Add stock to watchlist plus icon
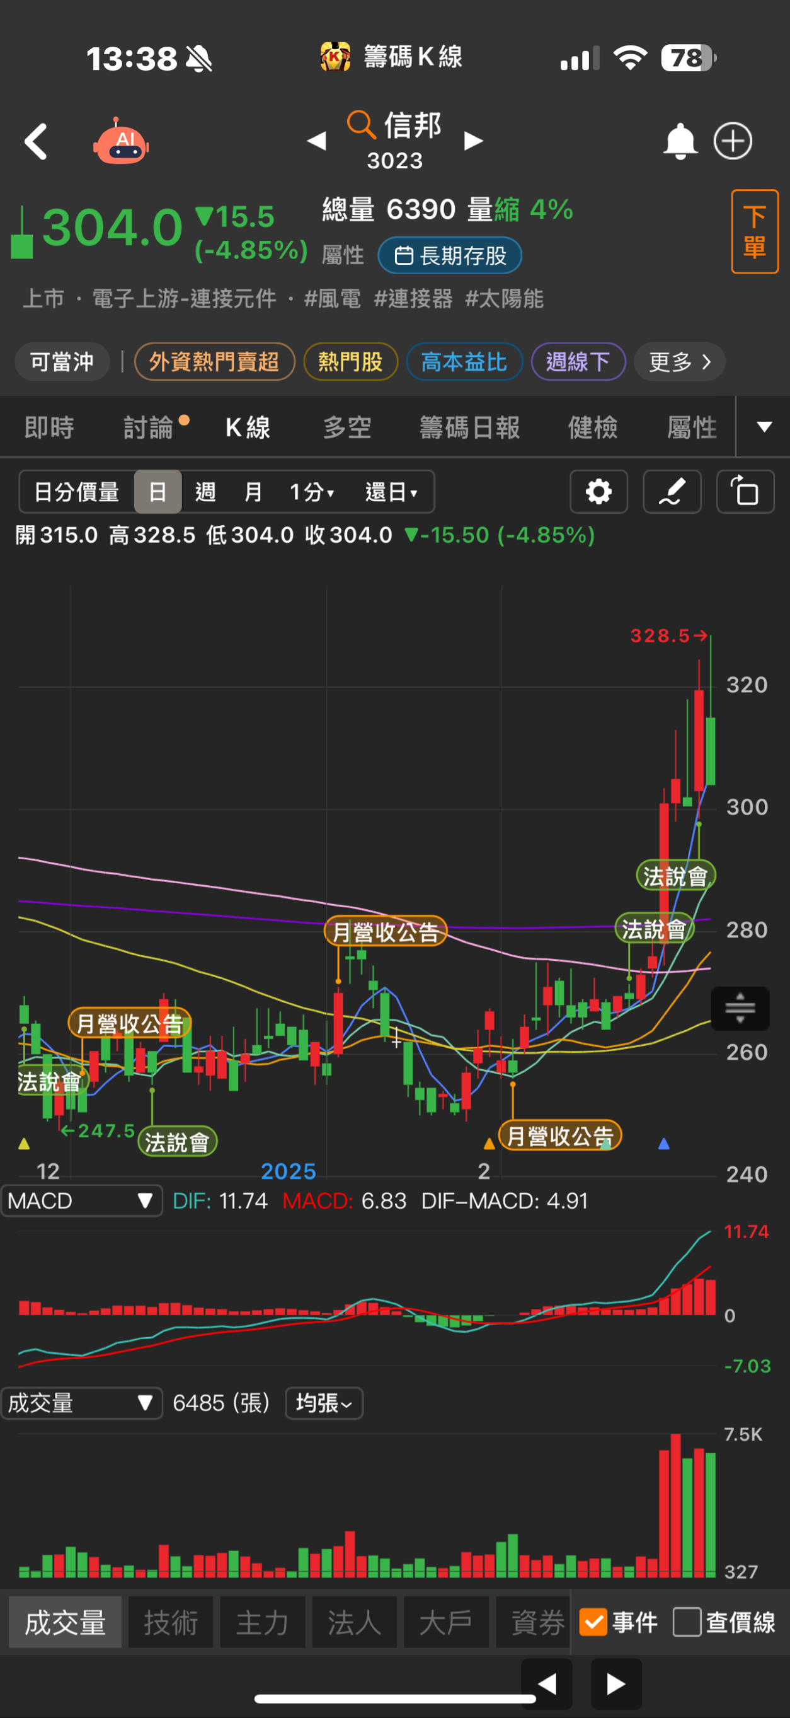This screenshot has width=790, height=1718. tap(733, 141)
